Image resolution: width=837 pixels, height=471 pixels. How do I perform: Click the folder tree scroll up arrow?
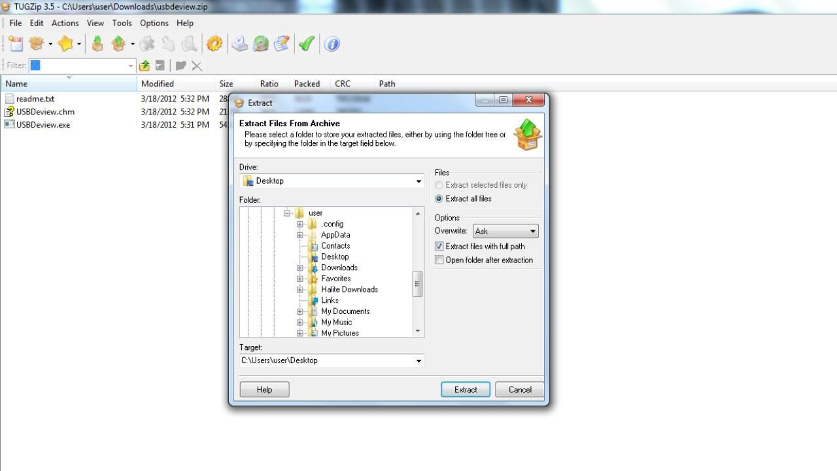point(418,213)
